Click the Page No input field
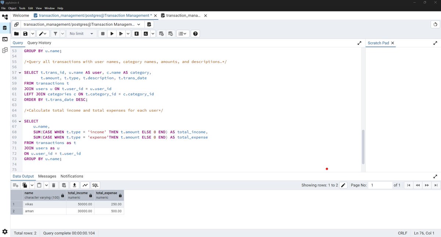The height and width of the screenshot is (237, 441). (x=380, y=185)
